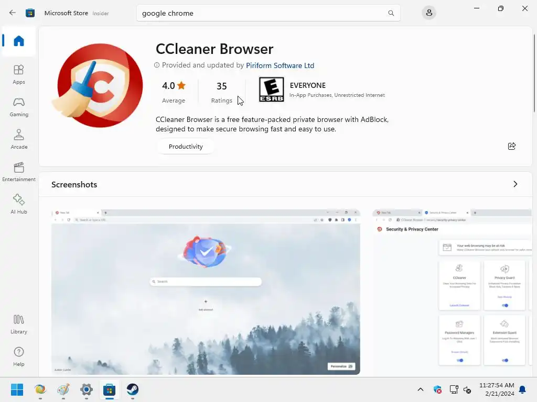Screen dimensions: 537x402
Task: Launch the Paint app from taskbar
Action: pos(63,389)
